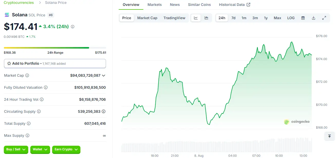
Task: Click the $174.41 price text
Action: pos(21,27)
